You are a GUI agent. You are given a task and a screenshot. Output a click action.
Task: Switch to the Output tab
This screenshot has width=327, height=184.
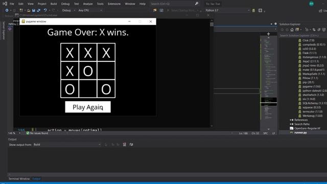[x=36, y=179]
